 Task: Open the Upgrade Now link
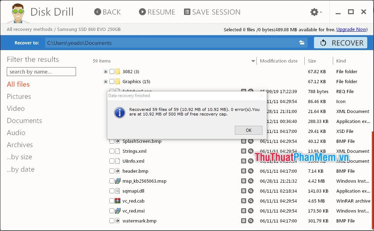tap(350, 29)
